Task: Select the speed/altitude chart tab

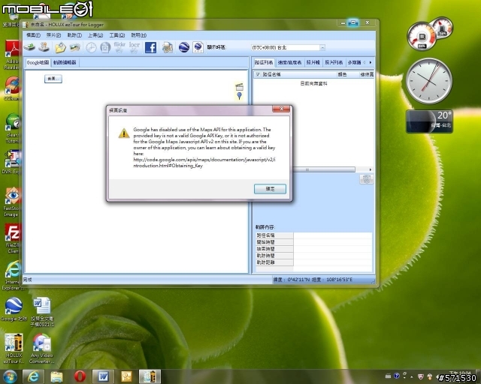Action: (x=289, y=62)
